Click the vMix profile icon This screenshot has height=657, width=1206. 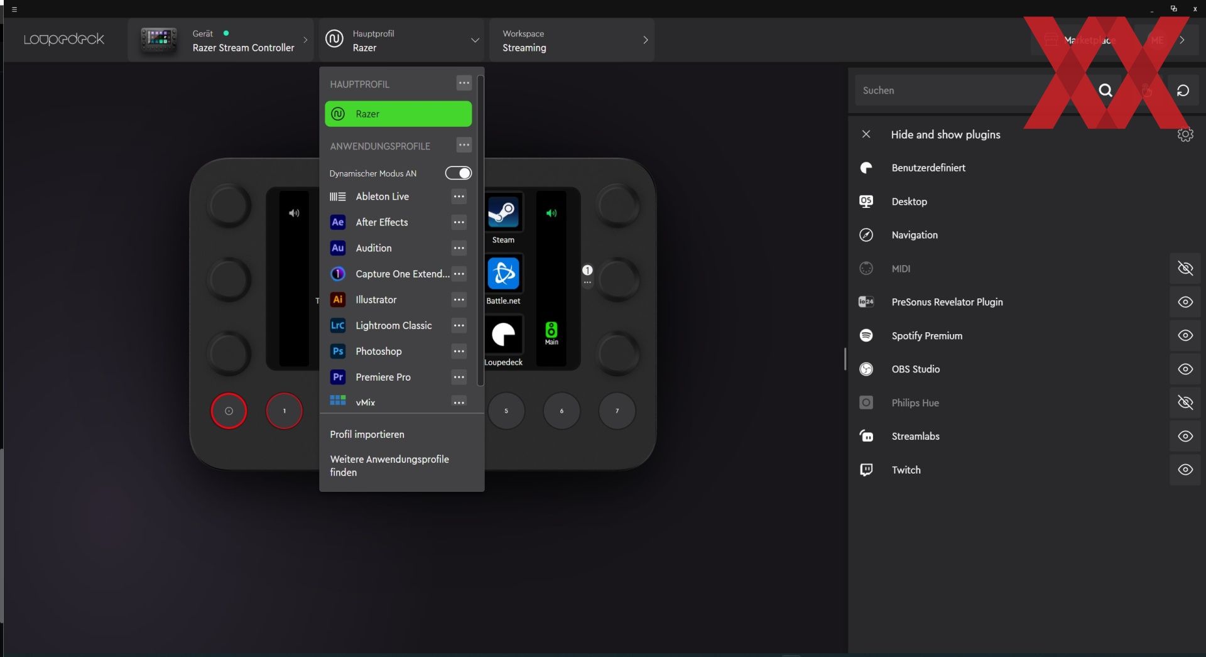(338, 400)
